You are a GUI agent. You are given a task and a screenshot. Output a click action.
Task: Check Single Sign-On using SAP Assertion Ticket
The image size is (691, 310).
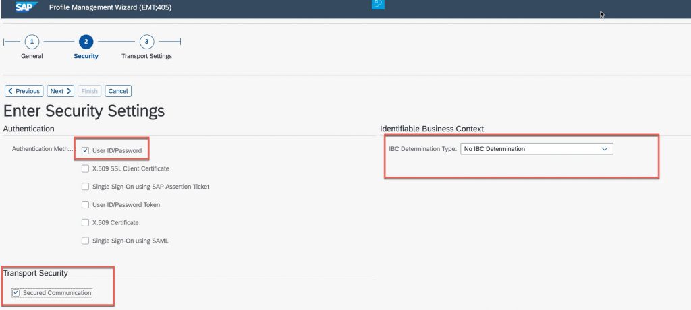tap(86, 187)
